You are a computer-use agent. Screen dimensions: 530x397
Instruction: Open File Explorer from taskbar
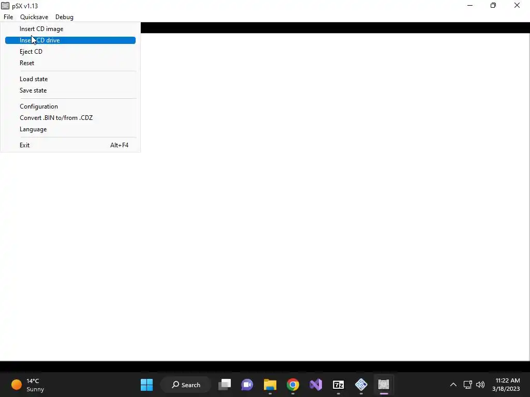point(270,385)
